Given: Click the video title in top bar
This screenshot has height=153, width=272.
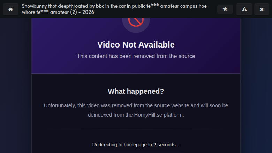Looking at the screenshot, I should click(114, 9).
